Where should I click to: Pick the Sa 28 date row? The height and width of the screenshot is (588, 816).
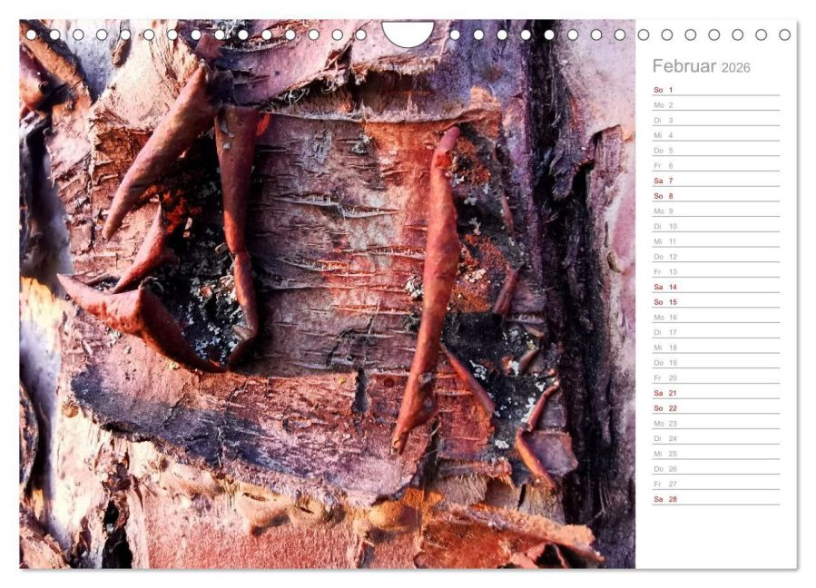(716, 499)
